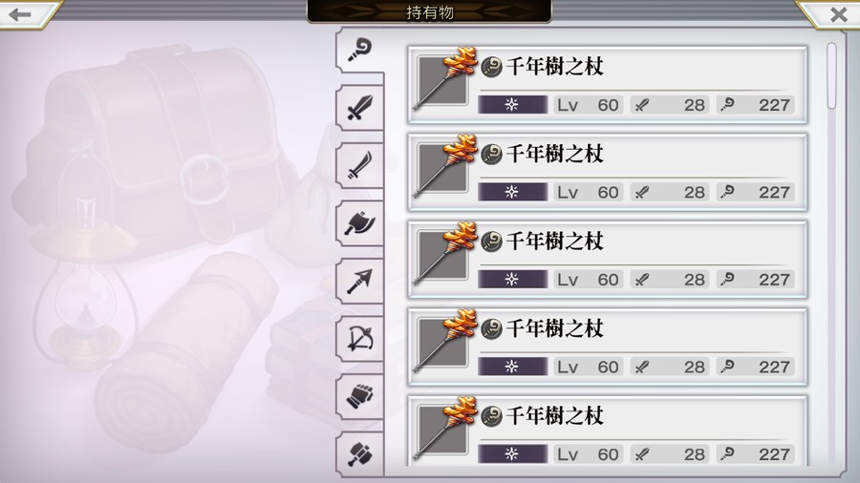Select the staff weapon category tab

point(359,51)
